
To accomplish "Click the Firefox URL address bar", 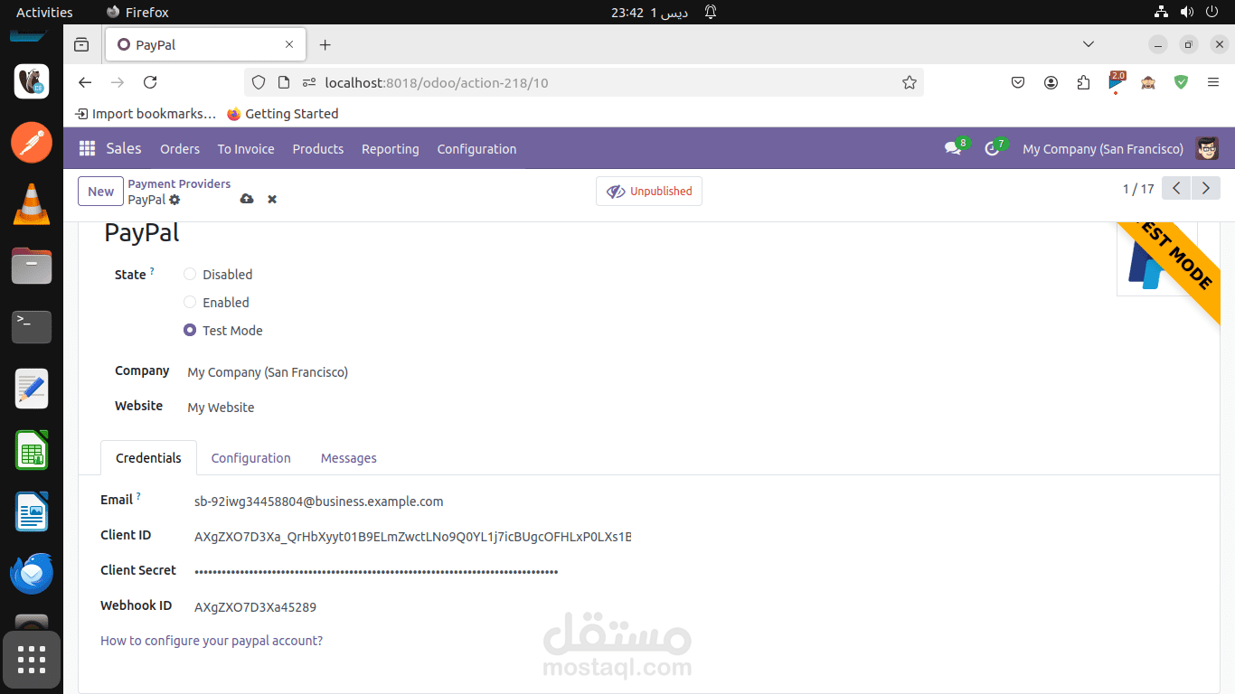I will [584, 82].
